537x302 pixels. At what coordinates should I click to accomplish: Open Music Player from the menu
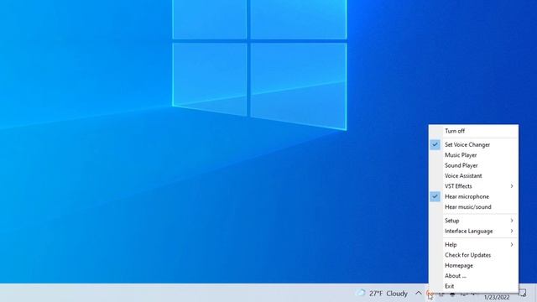tap(473, 155)
